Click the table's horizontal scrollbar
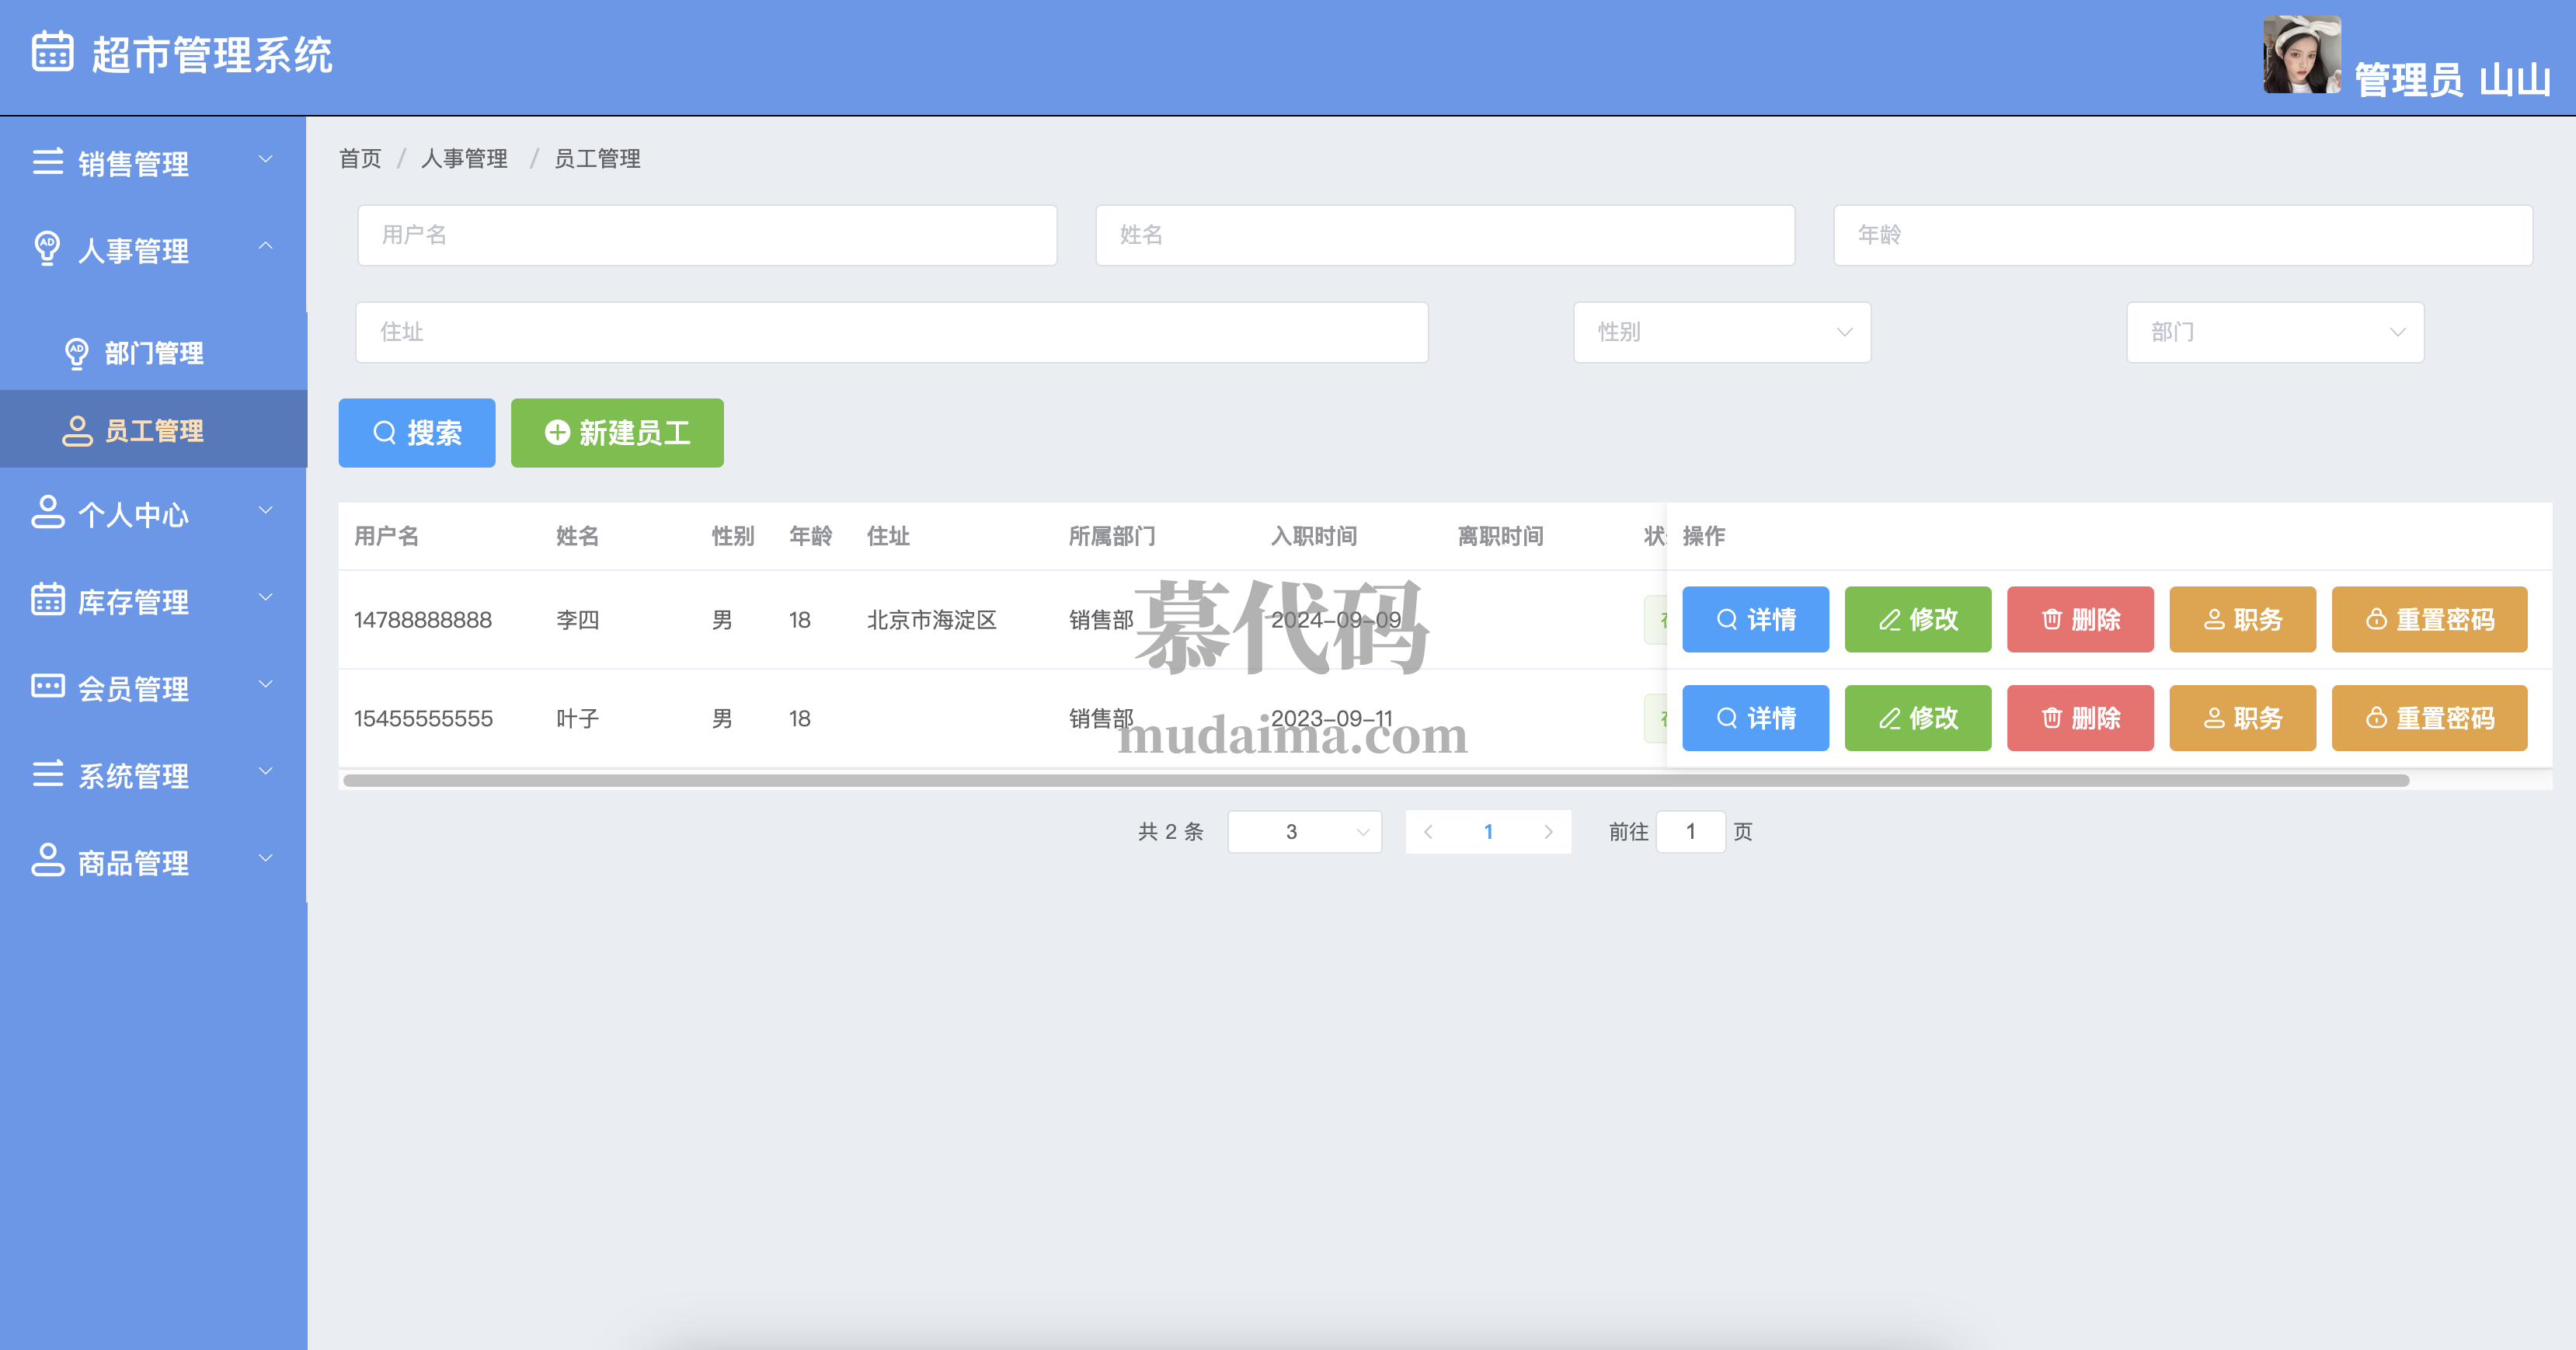 pyautogui.click(x=1375, y=780)
